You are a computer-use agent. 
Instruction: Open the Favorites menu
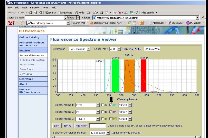coord(35,7)
